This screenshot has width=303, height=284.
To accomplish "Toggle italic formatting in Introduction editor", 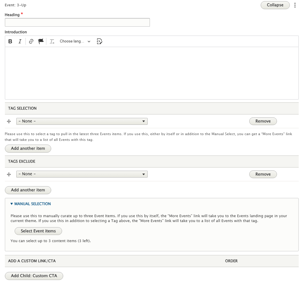I will tap(20, 41).
